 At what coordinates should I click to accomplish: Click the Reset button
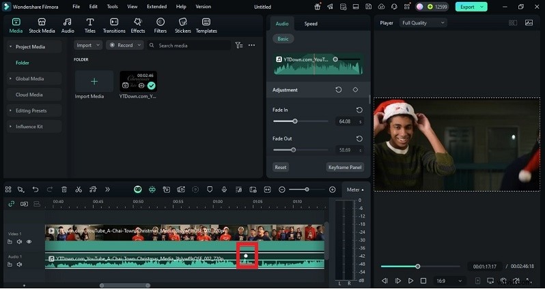click(281, 167)
